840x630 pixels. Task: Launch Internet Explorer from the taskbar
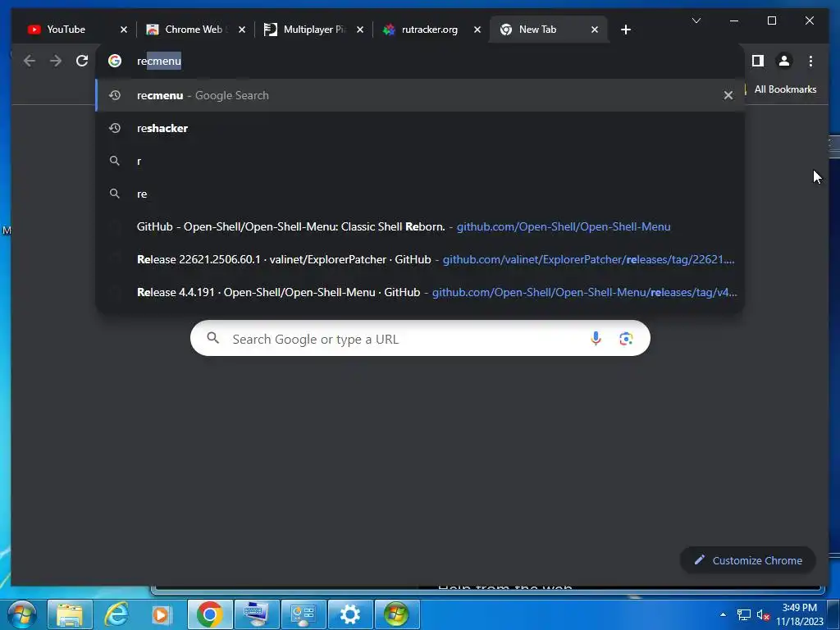(x=116, y=614)
